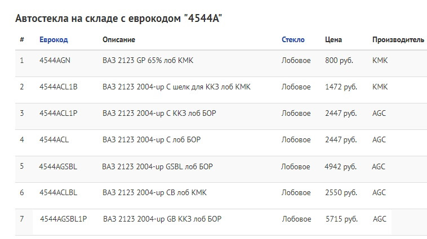This screenshot has height=239, width=427.
Task: Click the 5715 руб. price cell
Action: pos(341,219)
